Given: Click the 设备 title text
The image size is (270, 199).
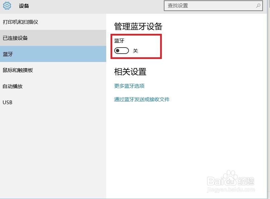Looking at the screenshot, I should pyautogui.click(x=24, y=6).
